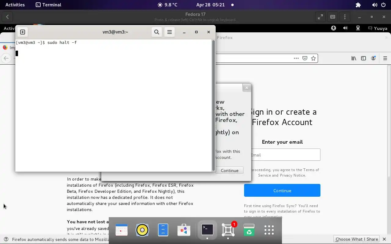This screenshot has height=244, width=391.
Task: Close the Firefox dialog with X
Action: coord(247,88)
